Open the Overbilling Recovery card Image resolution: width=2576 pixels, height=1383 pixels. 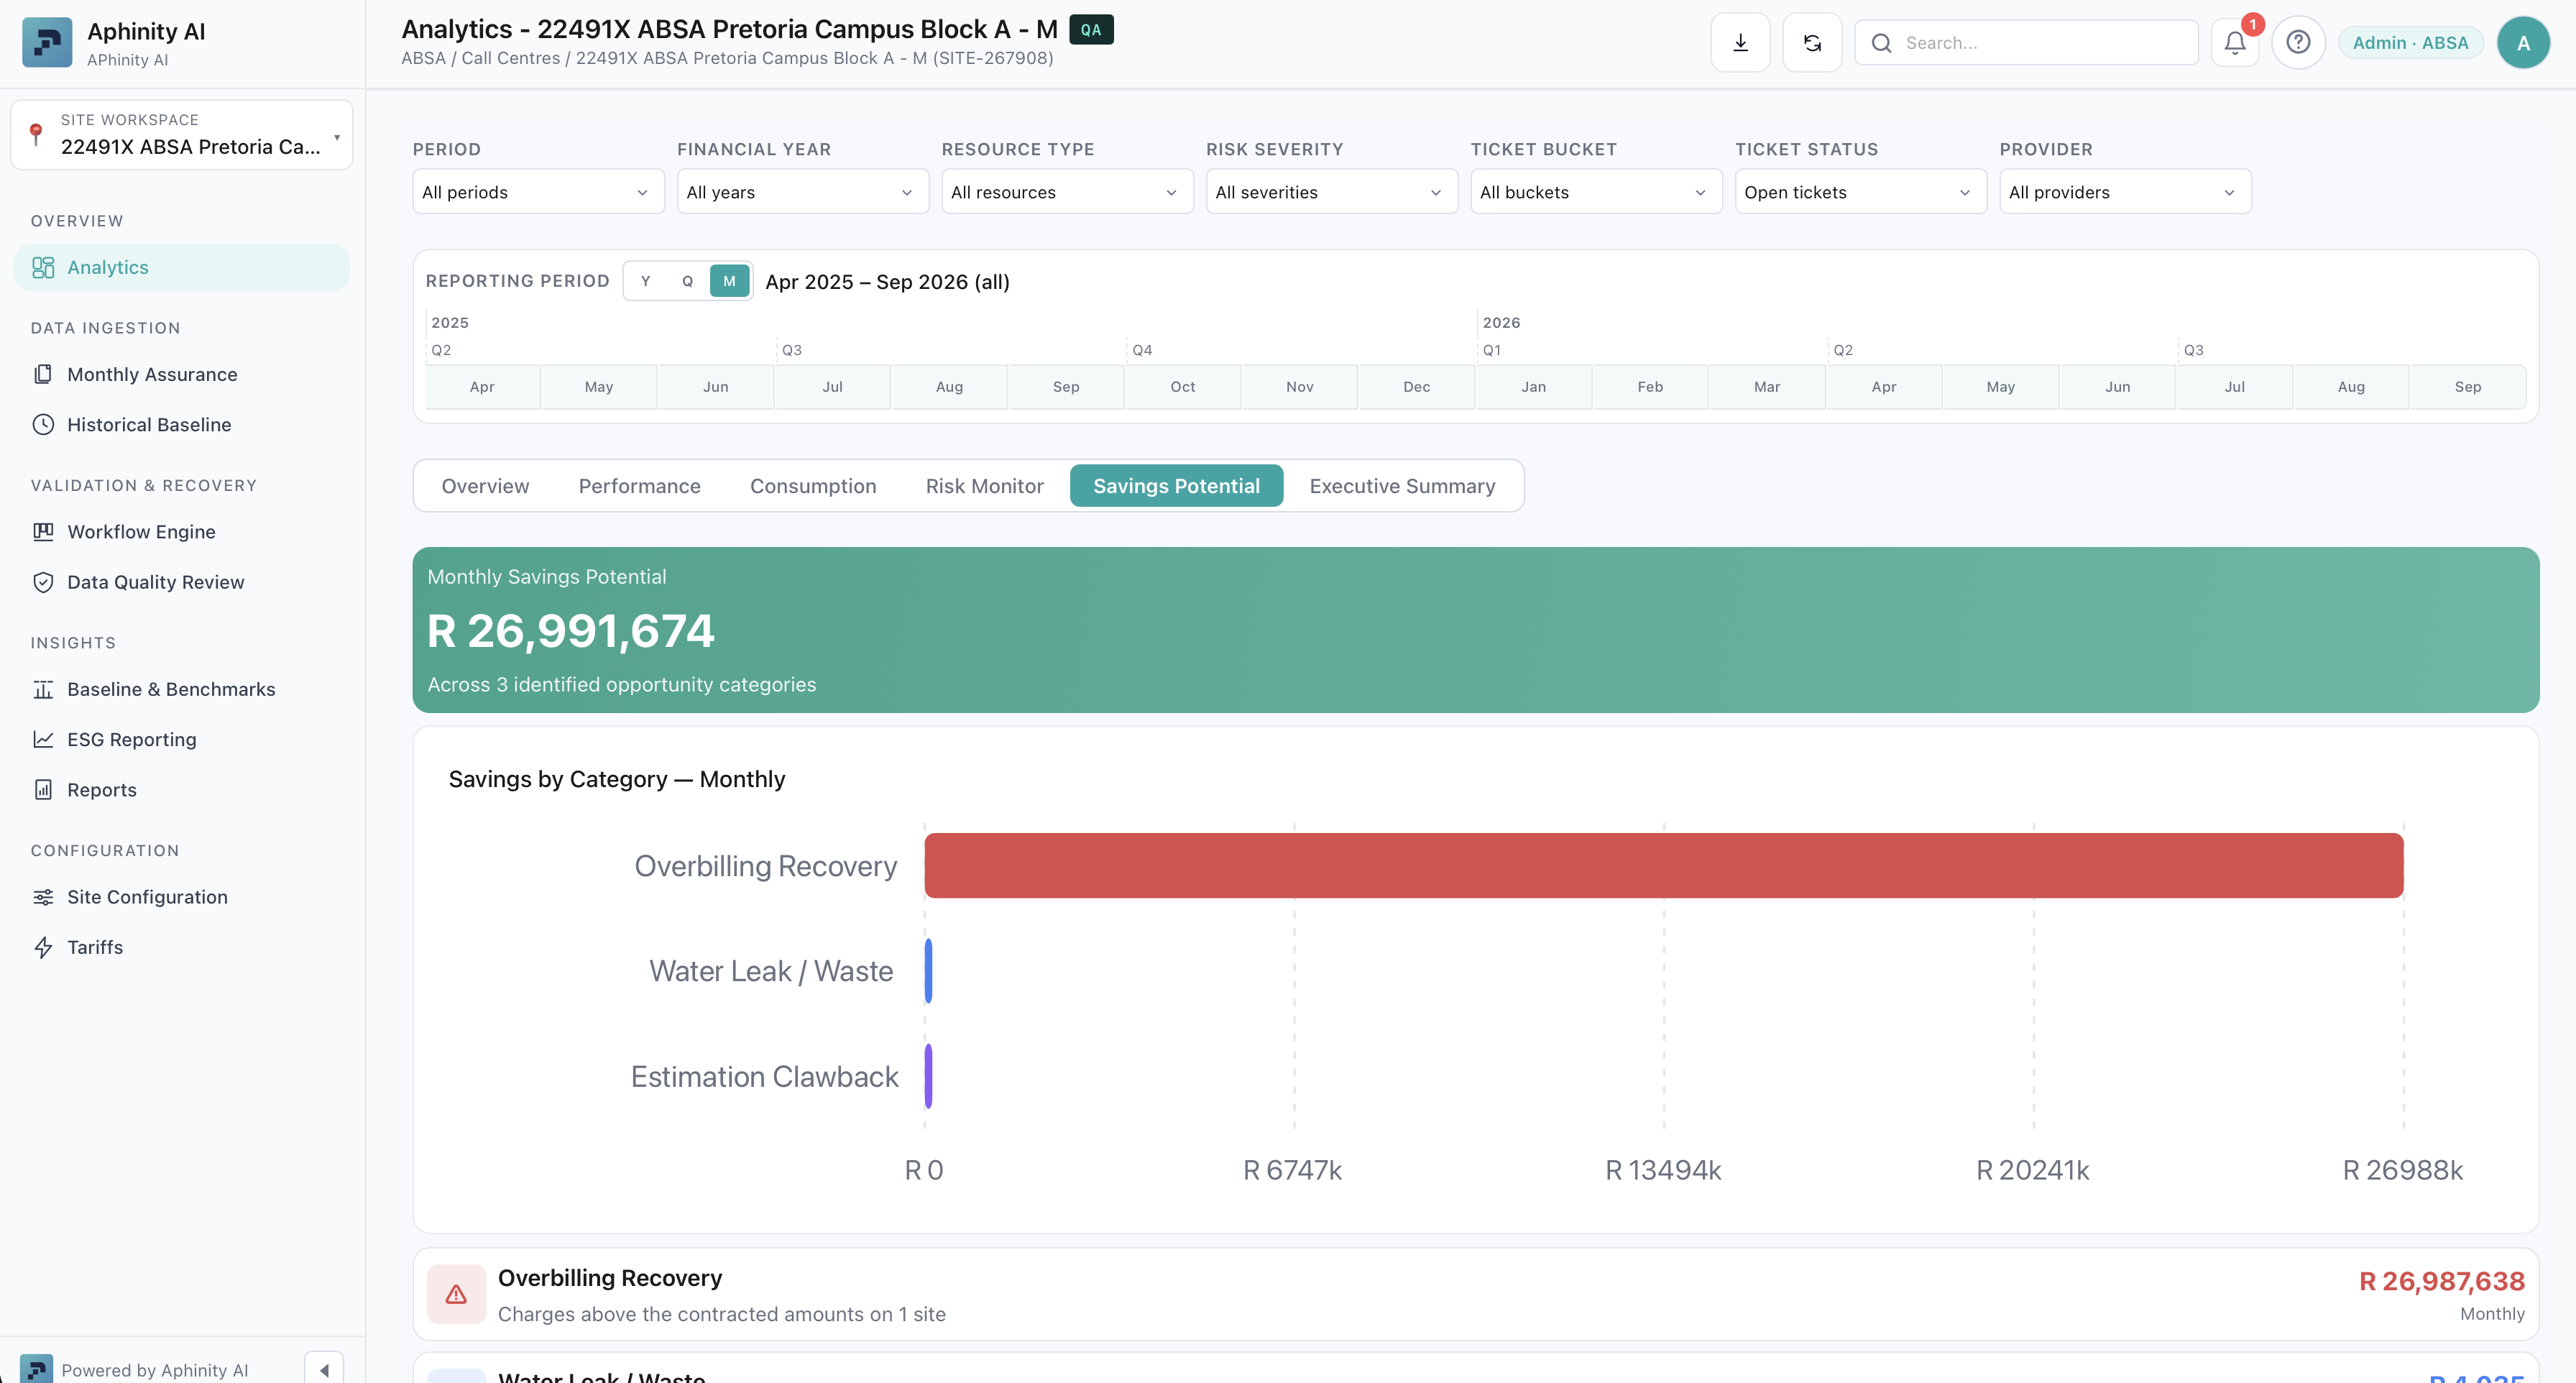point(1475,1294)
